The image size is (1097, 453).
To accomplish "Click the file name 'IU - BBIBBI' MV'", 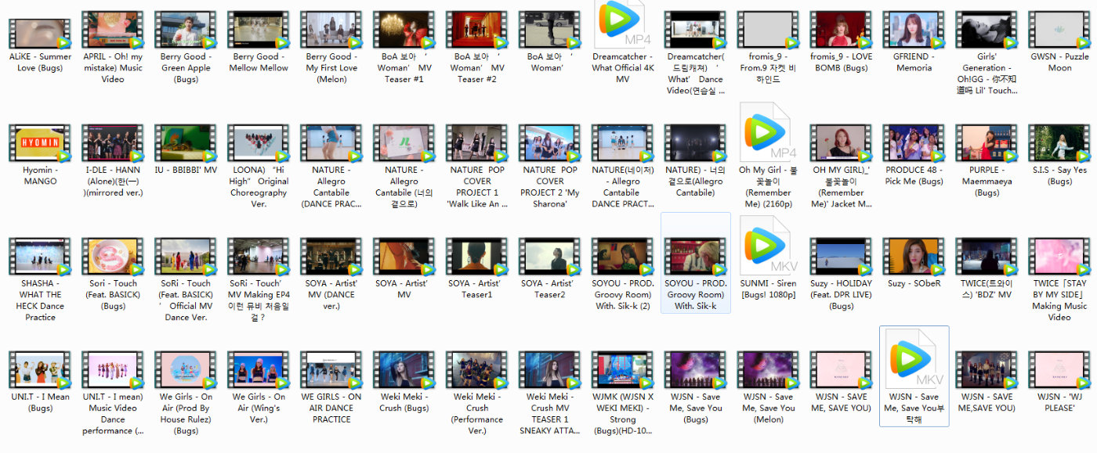I will point(186,170).
